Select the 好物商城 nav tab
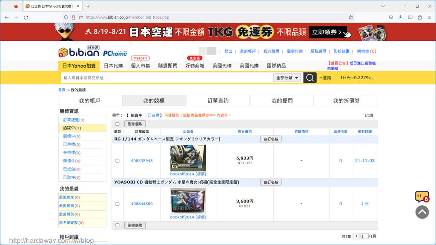436x245 pixels. point(195,66)
